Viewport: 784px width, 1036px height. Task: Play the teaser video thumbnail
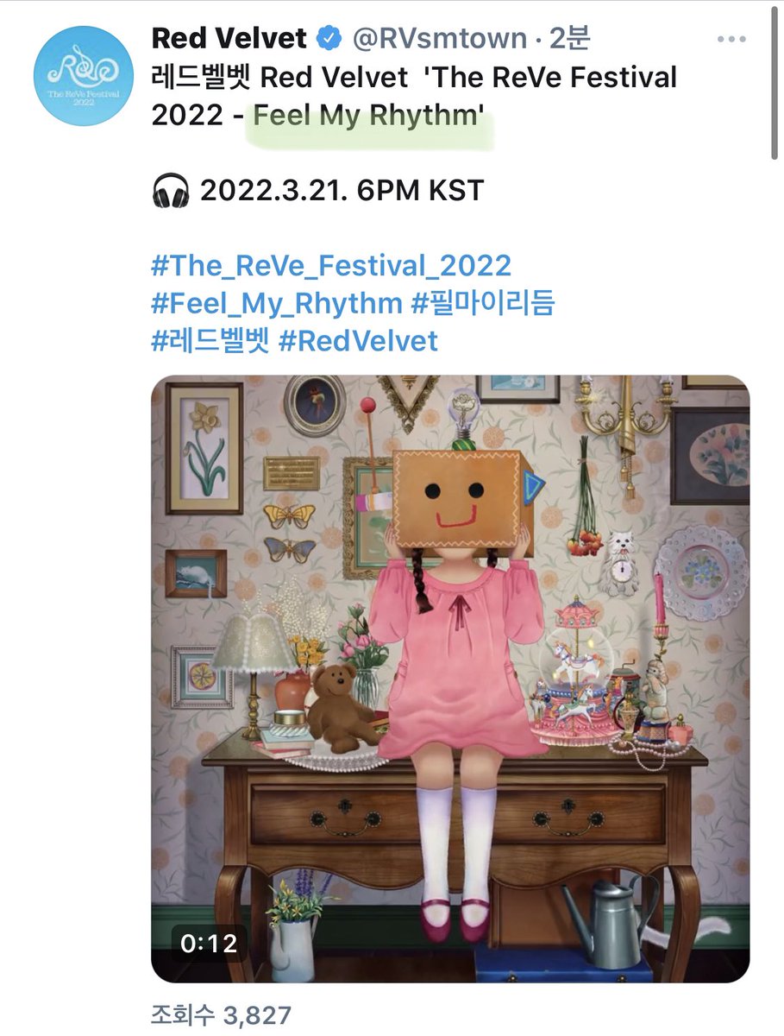450,679
